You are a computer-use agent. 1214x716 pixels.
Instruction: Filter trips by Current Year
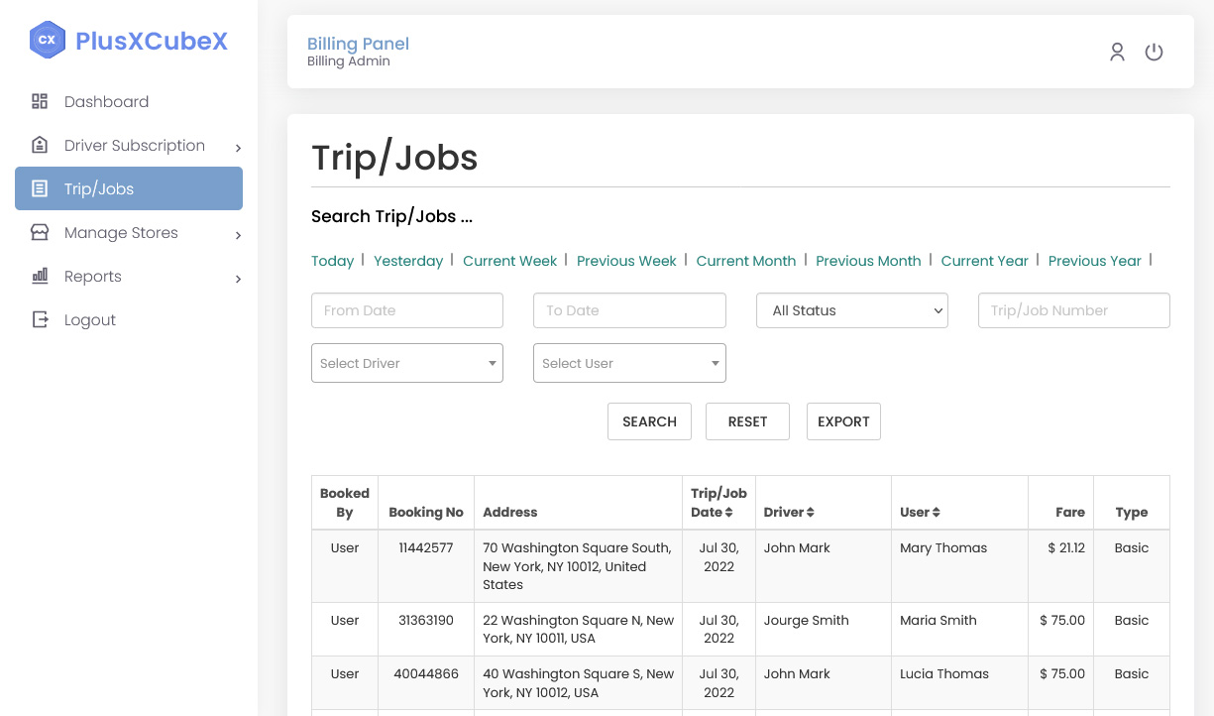[x=984, y=261]
